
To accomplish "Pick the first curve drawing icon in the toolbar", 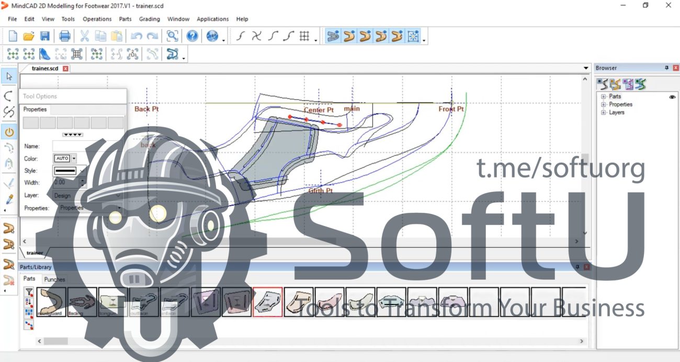I will 240,36.
